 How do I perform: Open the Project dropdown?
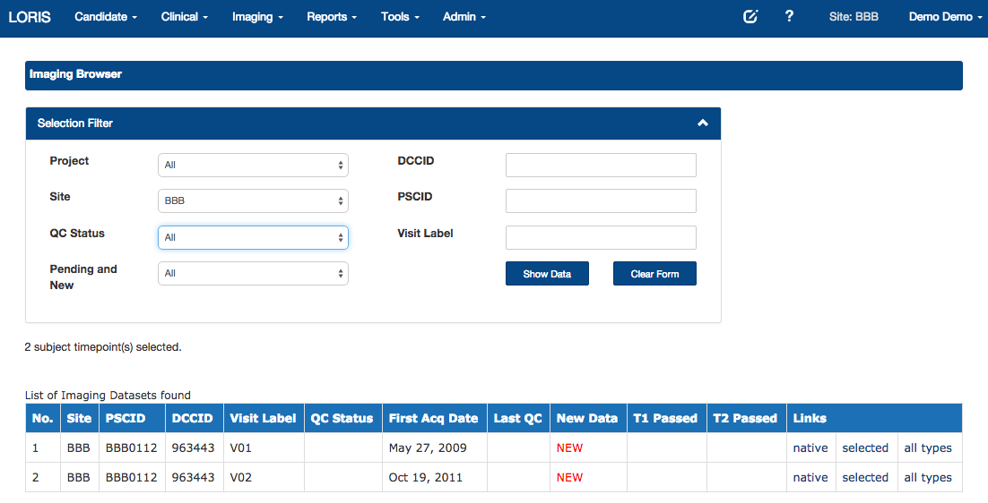253,165
